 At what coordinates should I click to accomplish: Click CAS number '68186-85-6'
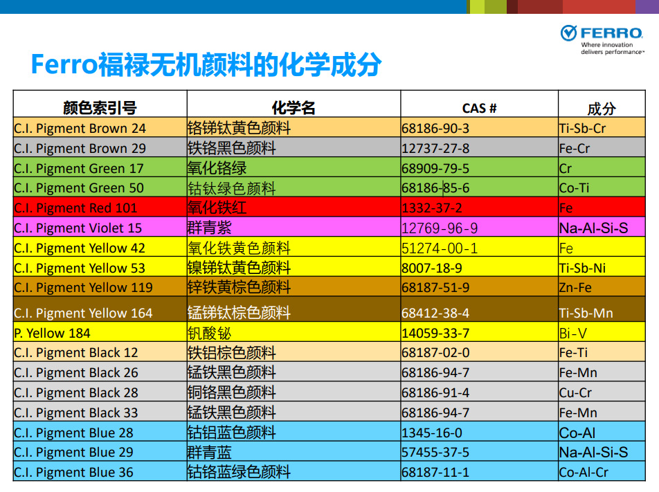[435, 188]
